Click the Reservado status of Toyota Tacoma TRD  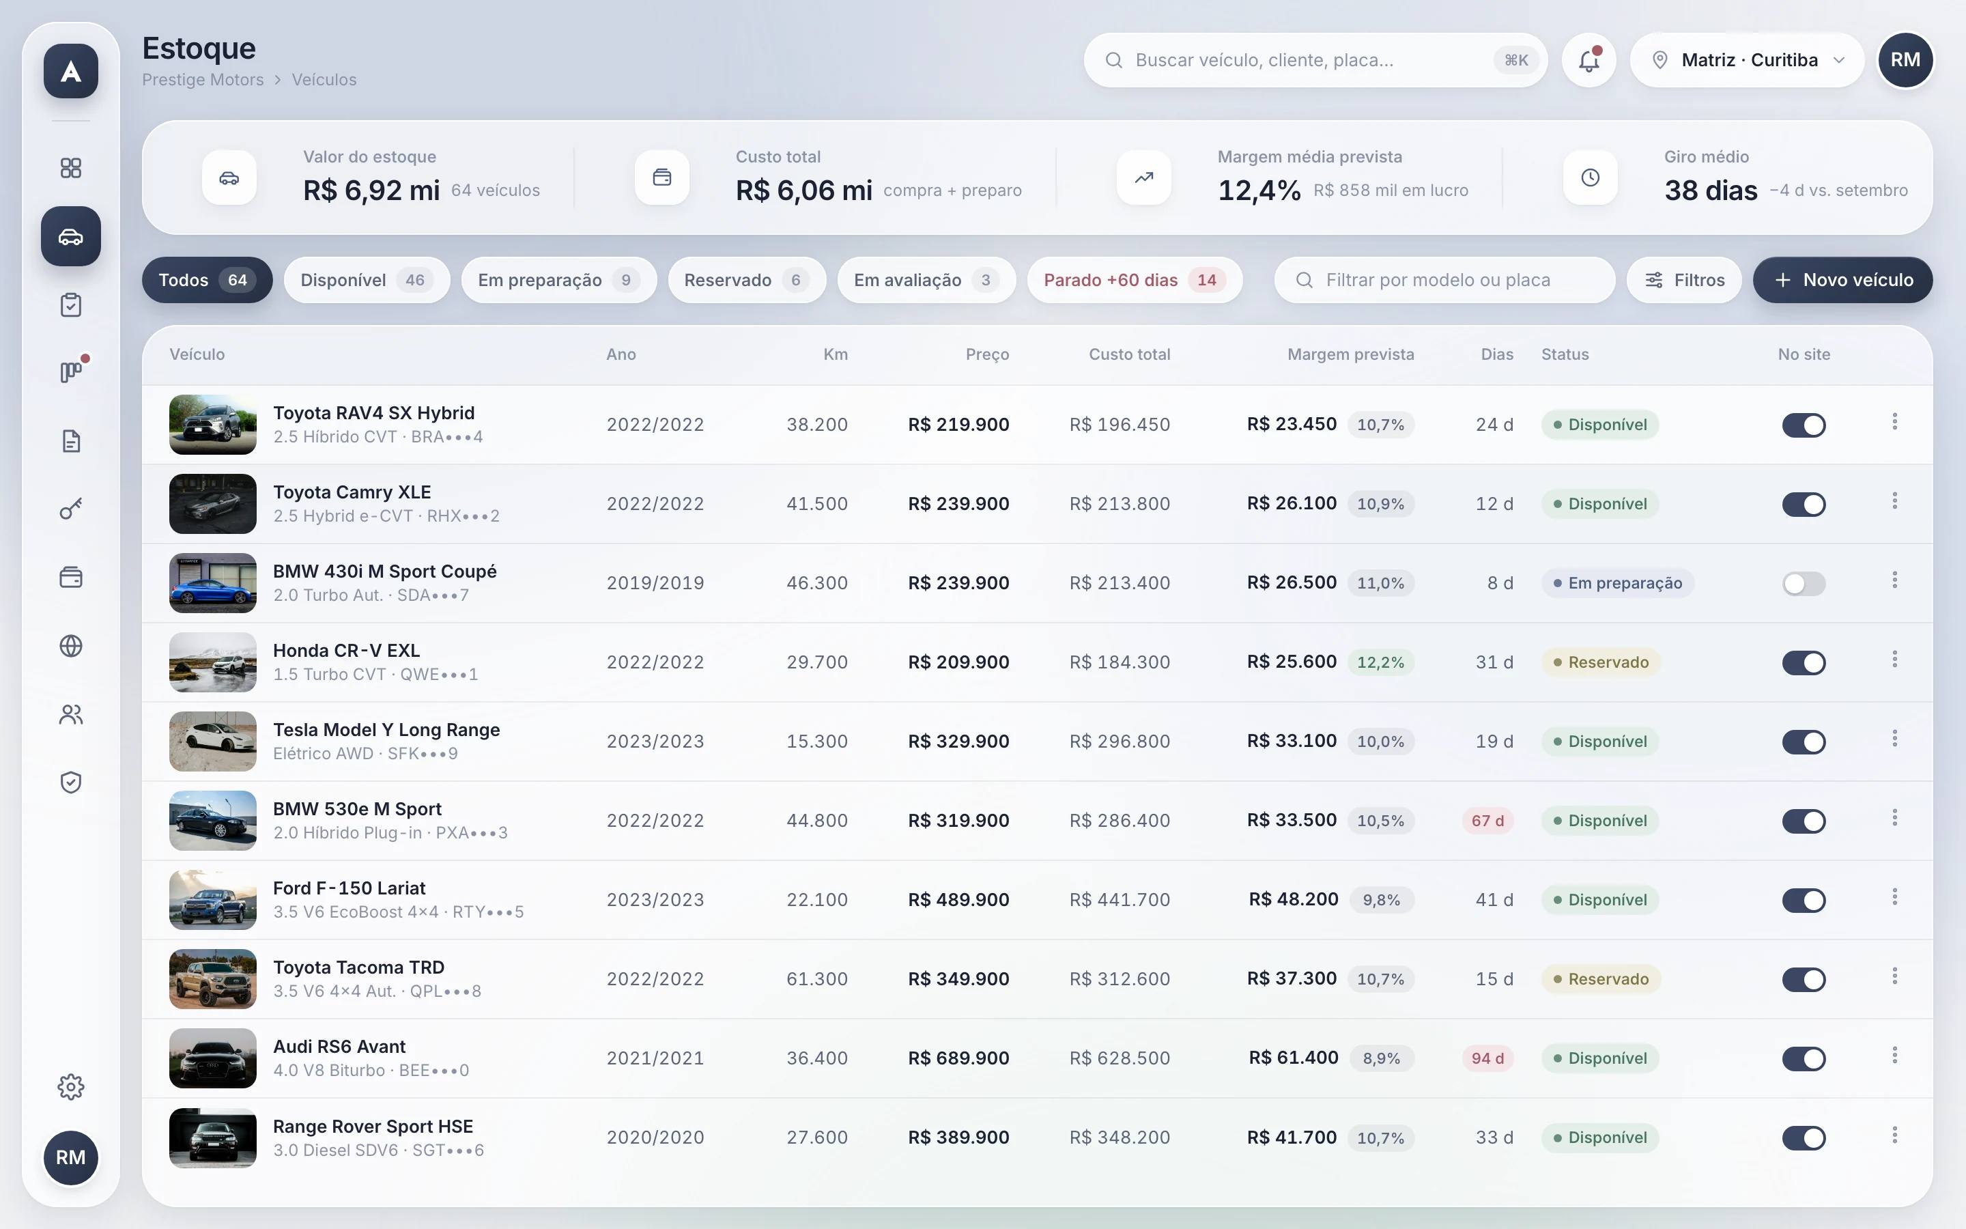click(1600, 980)
